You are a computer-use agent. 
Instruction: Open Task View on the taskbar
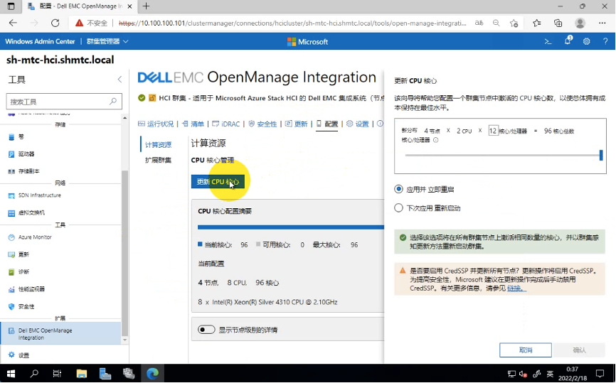point(58,374)
